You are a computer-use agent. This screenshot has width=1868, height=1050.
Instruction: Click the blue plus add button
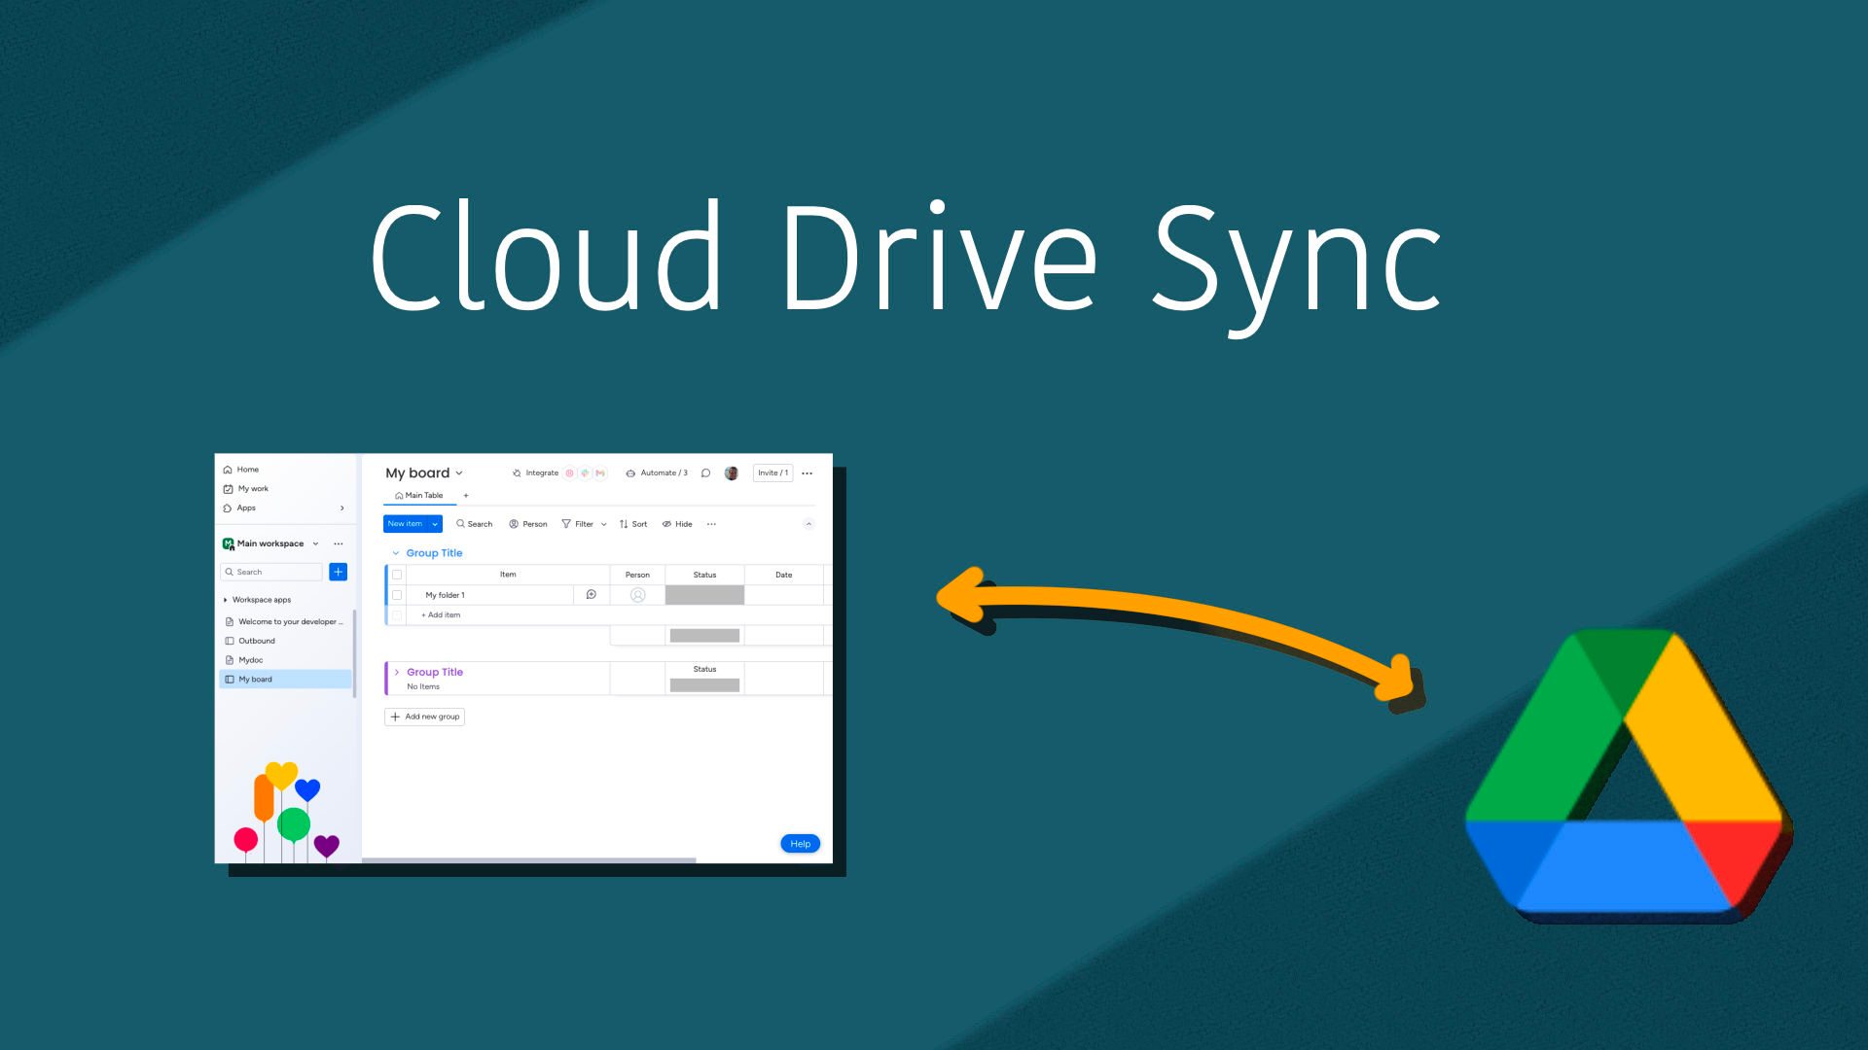[x=339, y=573]
